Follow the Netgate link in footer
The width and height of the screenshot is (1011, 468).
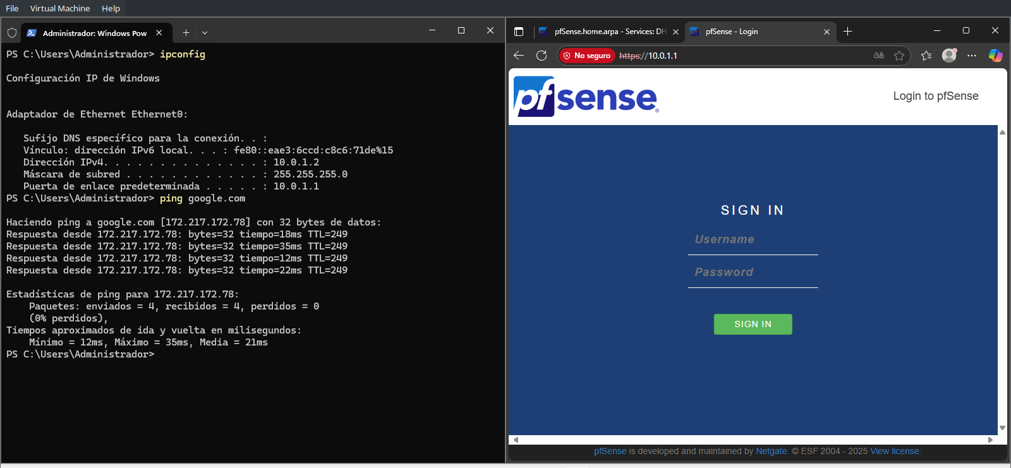(x=772, y=451)
